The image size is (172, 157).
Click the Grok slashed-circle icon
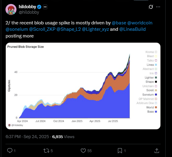151,7
